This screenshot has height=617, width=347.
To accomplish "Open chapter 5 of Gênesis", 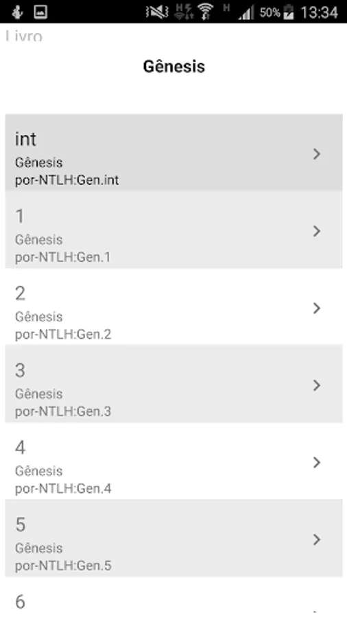I will 174,539.
